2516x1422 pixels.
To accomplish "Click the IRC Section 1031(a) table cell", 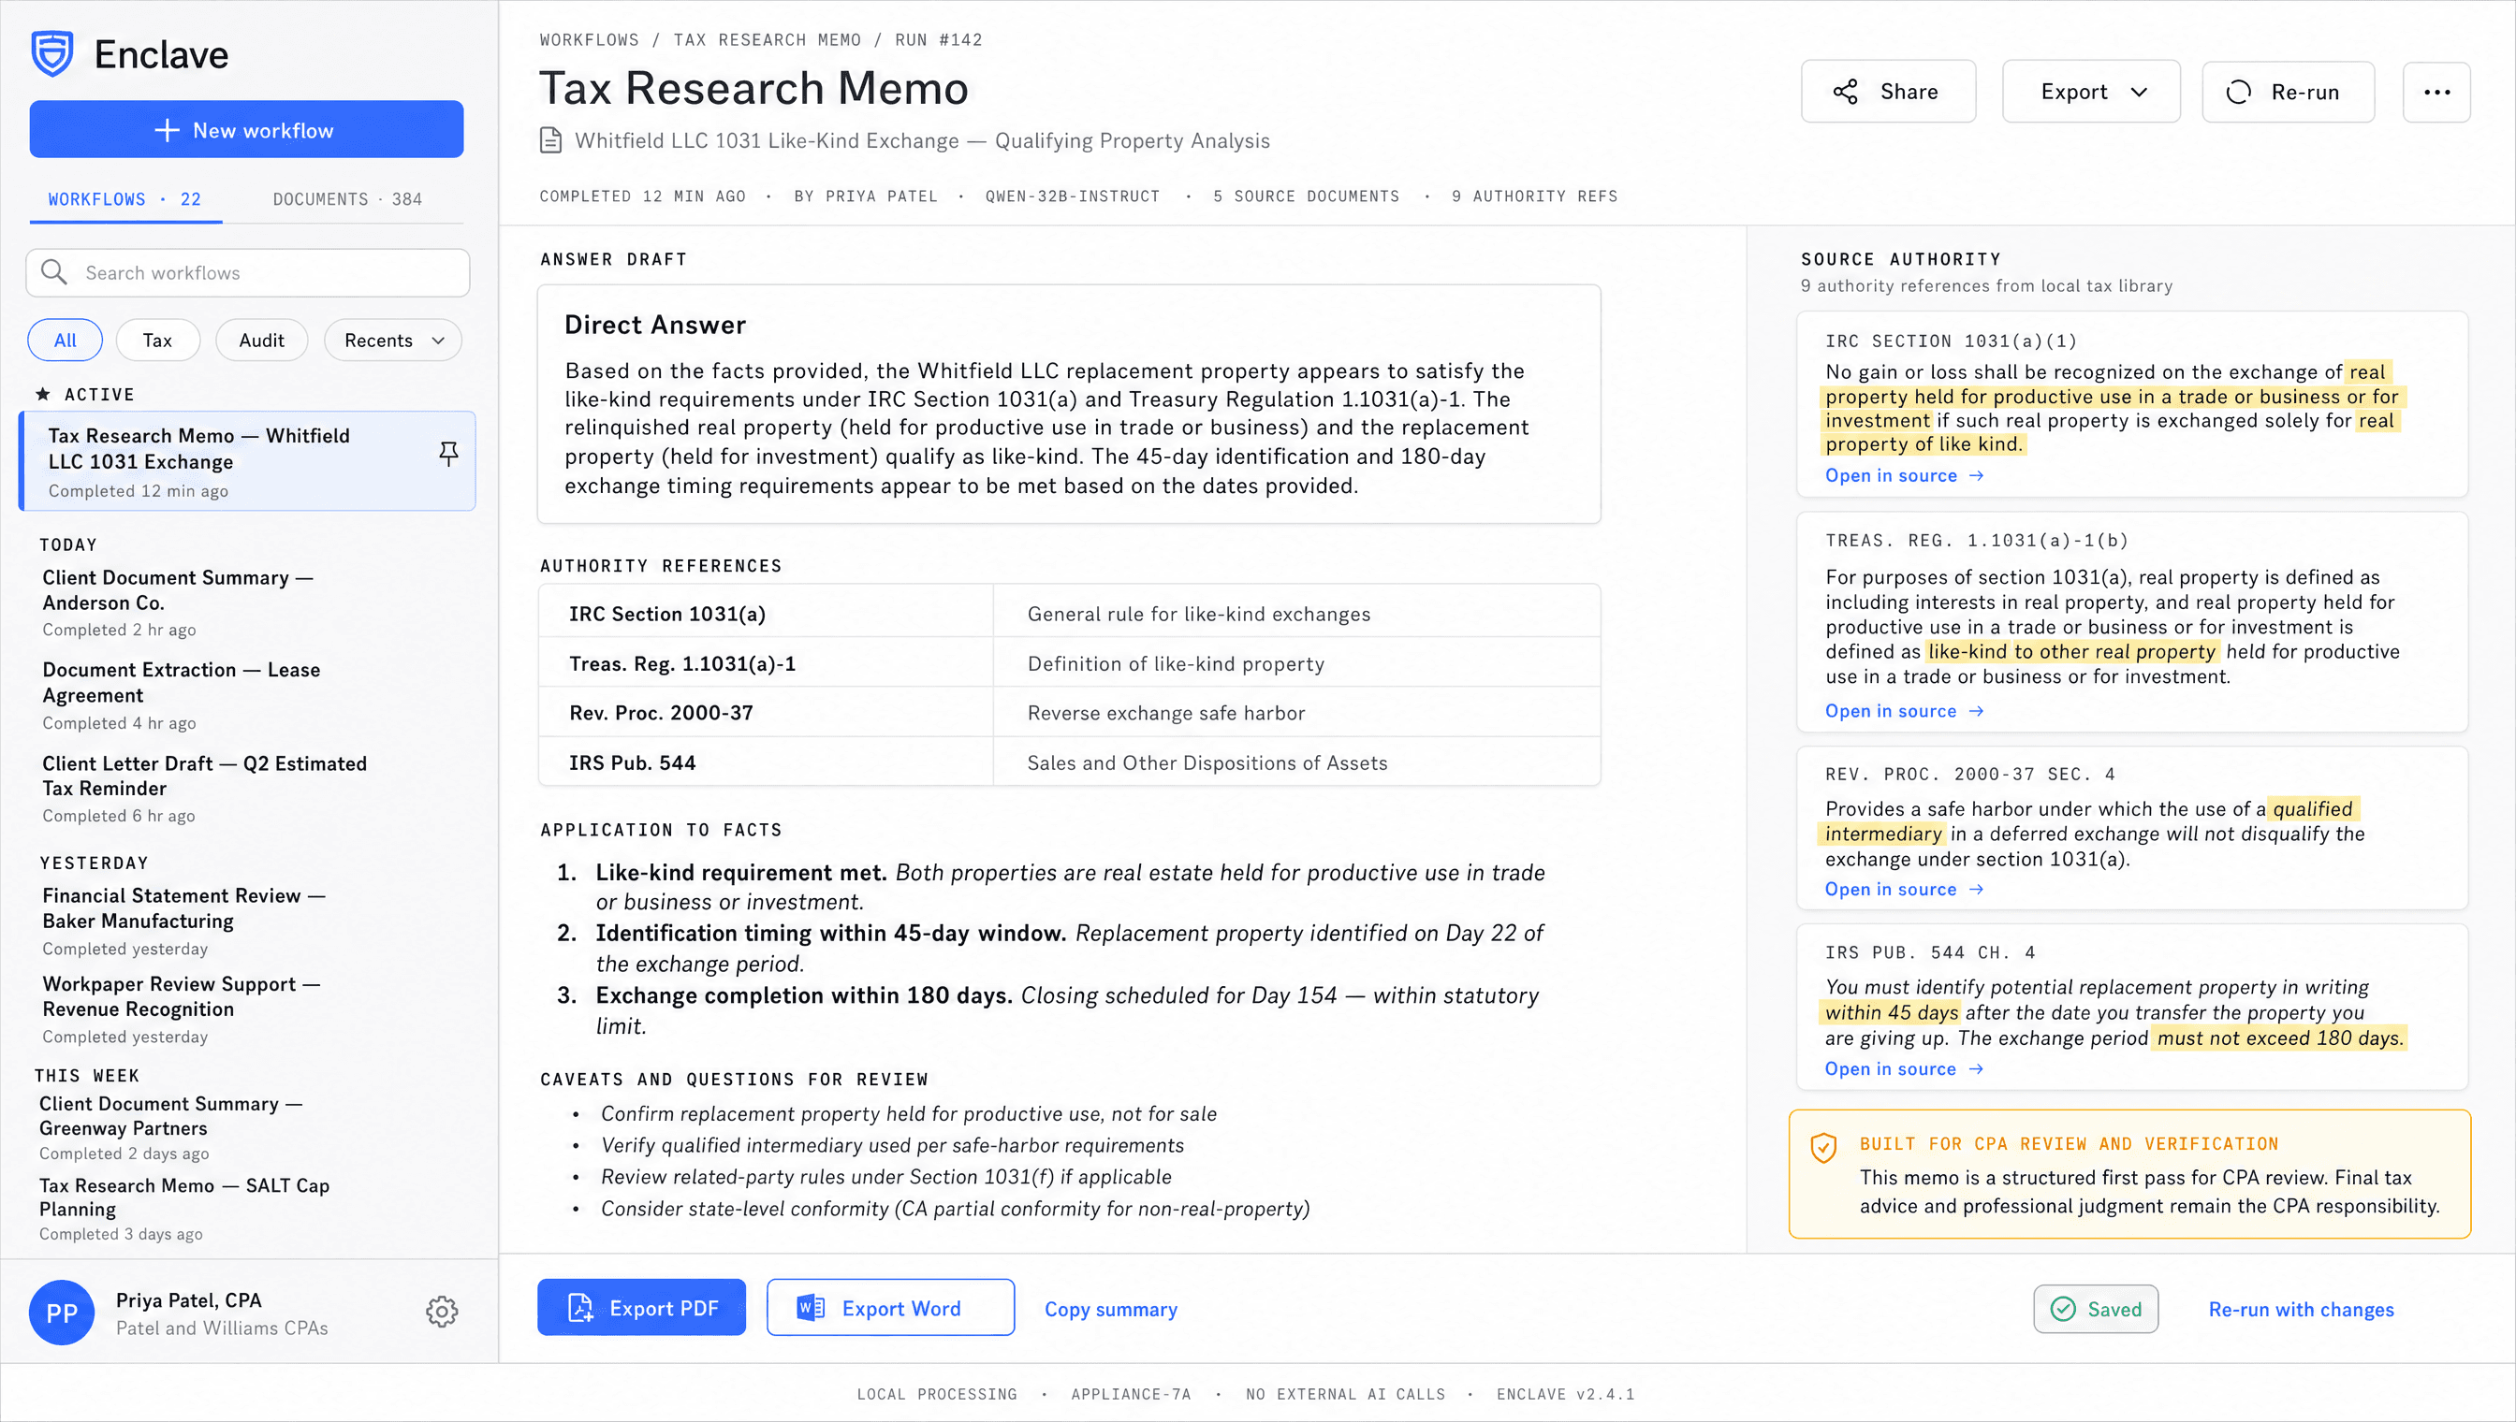I will pos(766,614).
